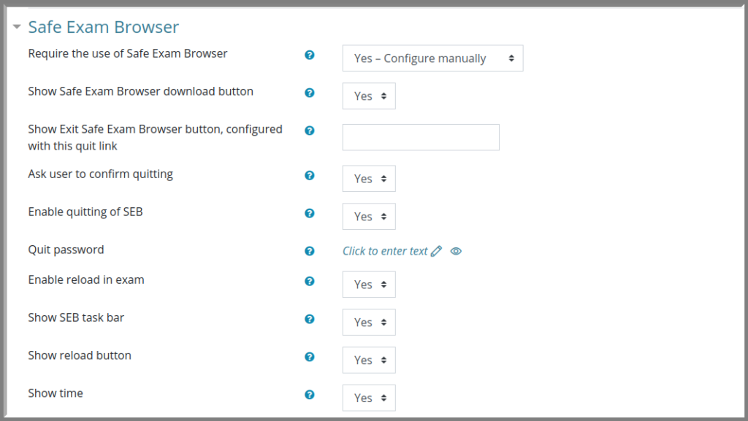Show help for Ask user to confirm quitting
The image size is (748, 421).
[x=310, y=176]
